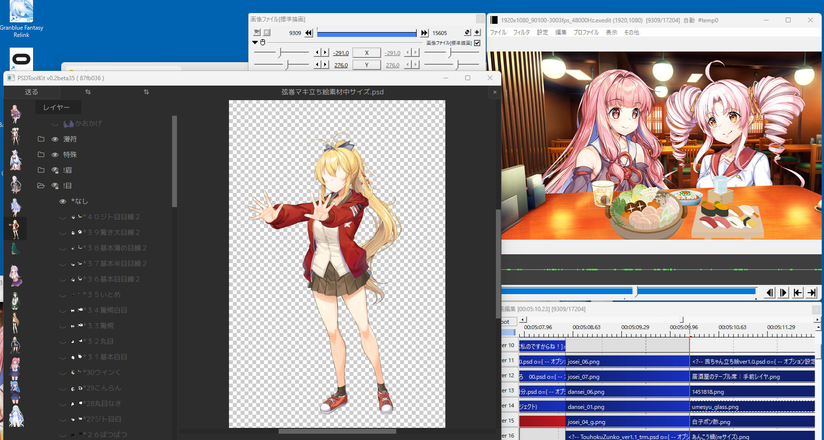The image size is (824, 440).
Task: Decrease X value with the left stepper arrow
Action: pyautogui.click(x=317, y=53)
